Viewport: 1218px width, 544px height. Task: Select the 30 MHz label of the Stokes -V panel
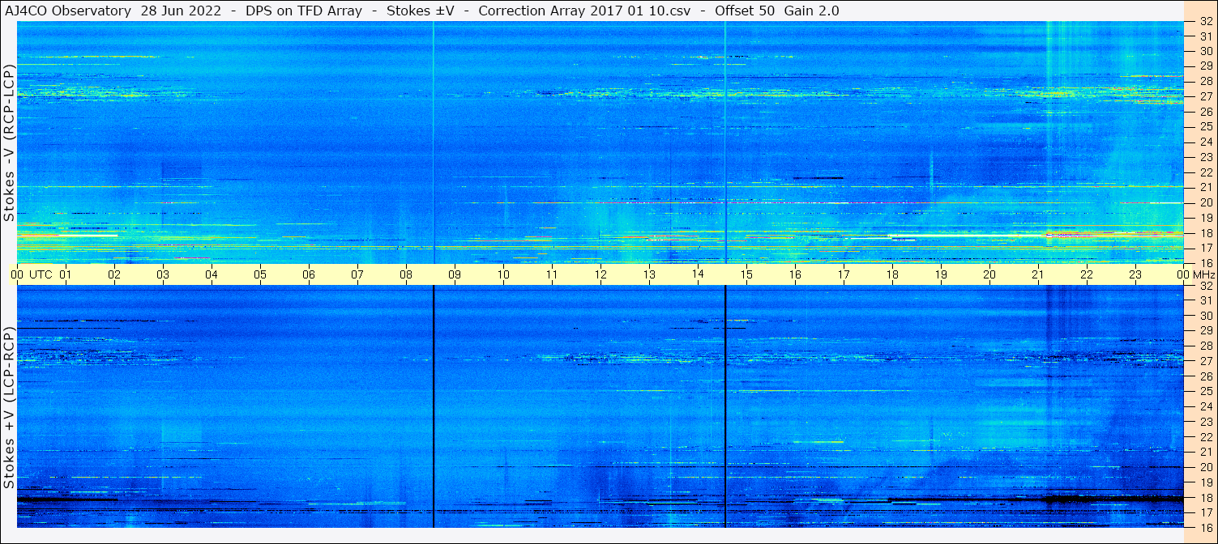click(x=1206, y=50)
